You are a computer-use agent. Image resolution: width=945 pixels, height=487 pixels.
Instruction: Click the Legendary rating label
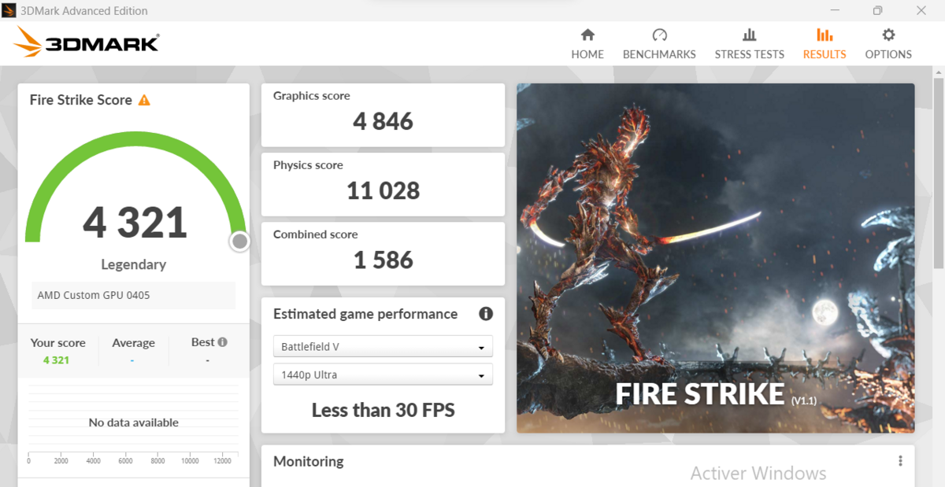point(134,264)
